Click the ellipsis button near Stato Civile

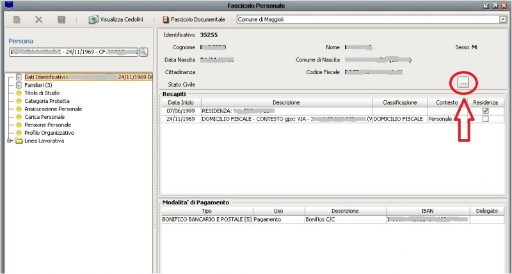[464, 83]
